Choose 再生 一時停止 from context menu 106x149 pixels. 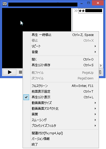click(61, 35)
